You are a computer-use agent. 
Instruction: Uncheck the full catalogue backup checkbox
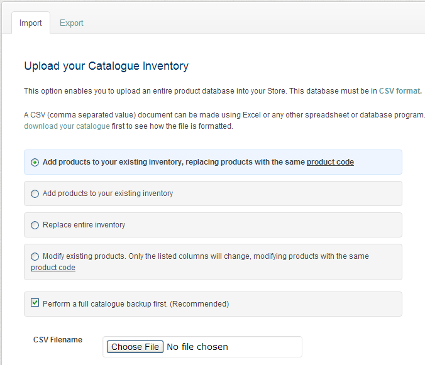click(x=35, y=302)
